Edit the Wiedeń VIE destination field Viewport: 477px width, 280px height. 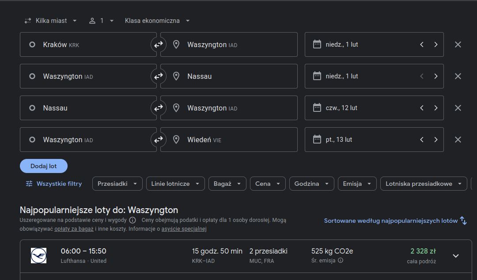(x=229, y=140)
